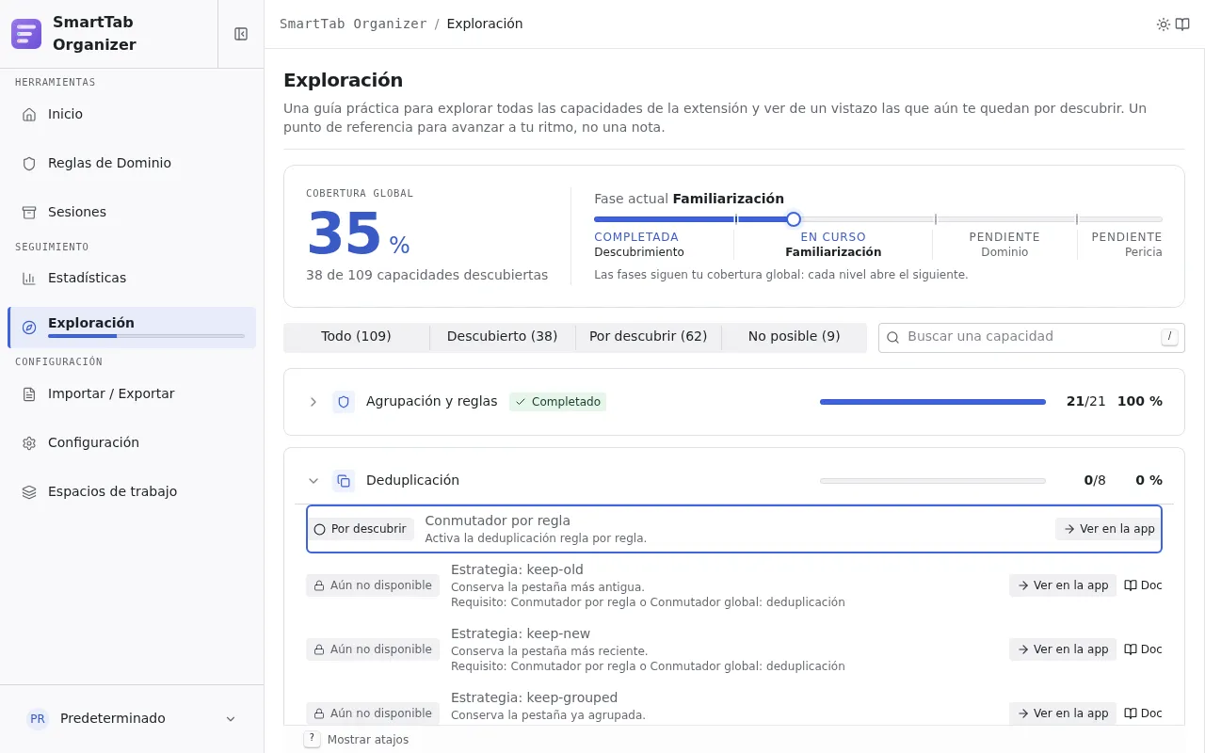
Task: Click Aún no disponible badge for keep-old
Action: pyautogui.click(x=373, y=585)
